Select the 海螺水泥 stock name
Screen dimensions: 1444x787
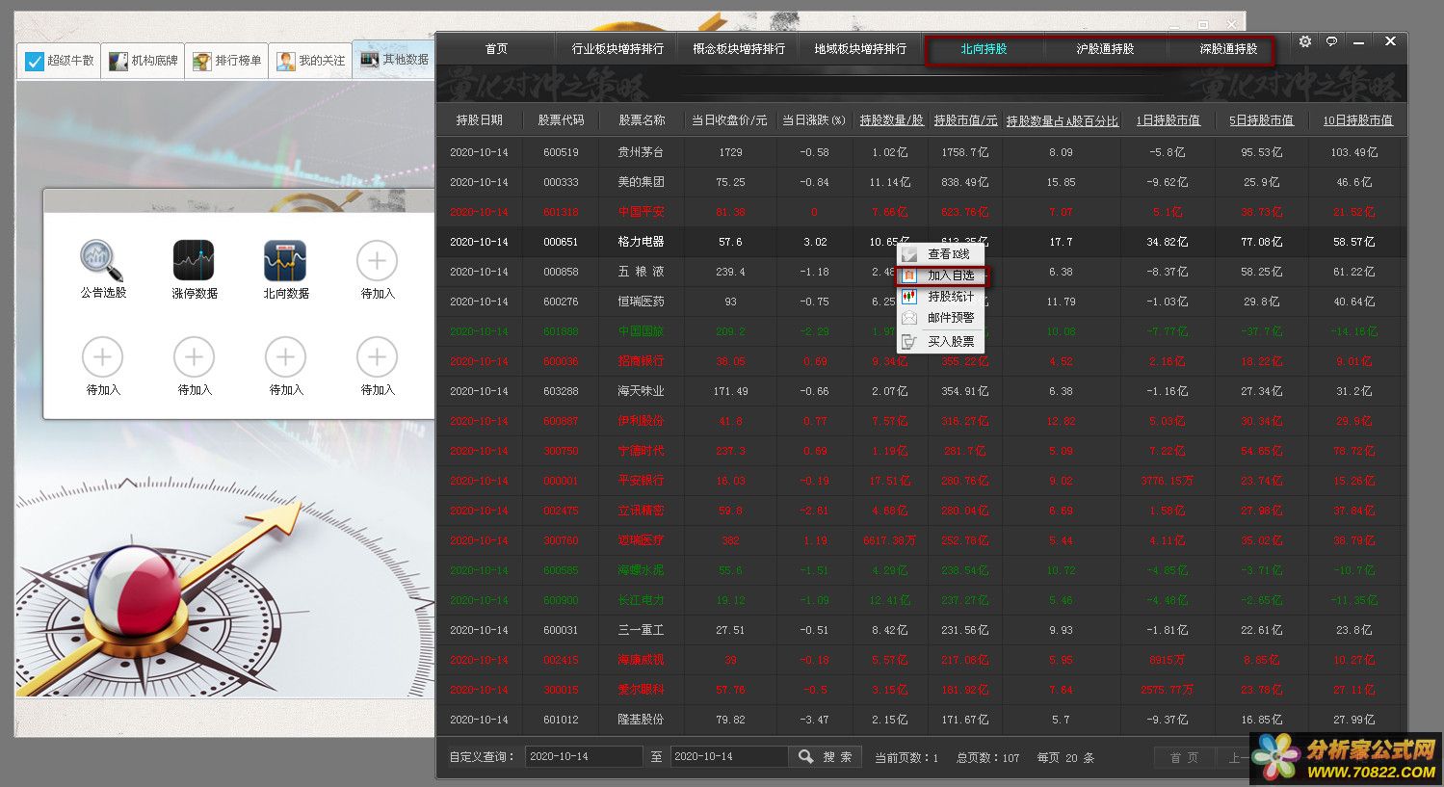[641, 570]
